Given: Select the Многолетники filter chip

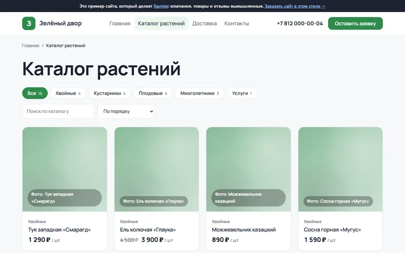Looking at the screenshot, I should (199, 93).
